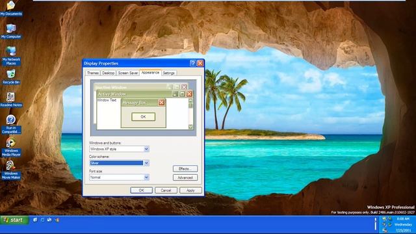Viewport: 416px width, 234px height.
Task: Click the question mark help button in Display Properties
Action: click(193, 63)
